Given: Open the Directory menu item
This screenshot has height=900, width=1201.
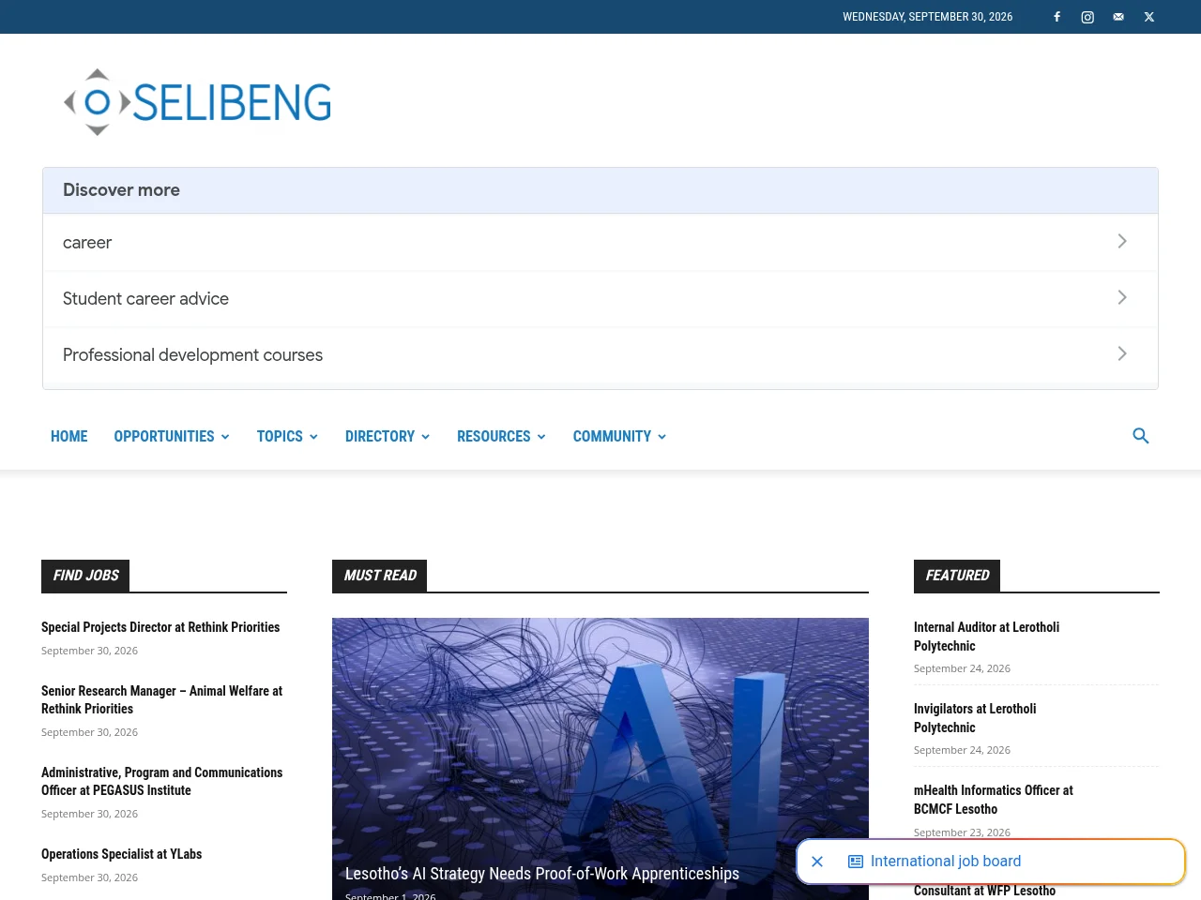Looking at the screenshot, I should click(380, 436).
